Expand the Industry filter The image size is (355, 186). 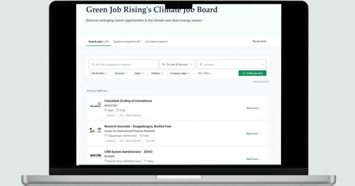(x=157, y=73)
